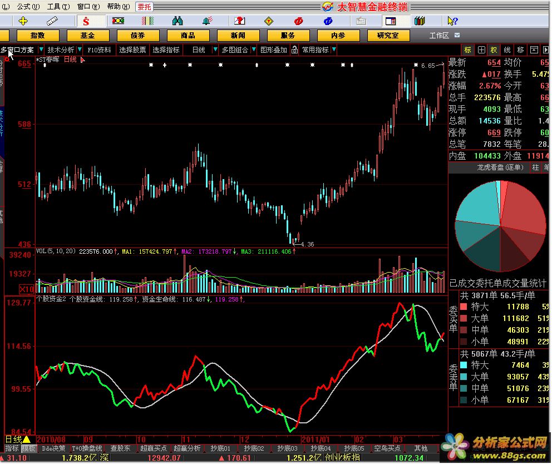Viewport: 552px width, 464px height.
Task: Toggle 柱 view in 龙虎看盘 header
Action: tap(535, 167)
